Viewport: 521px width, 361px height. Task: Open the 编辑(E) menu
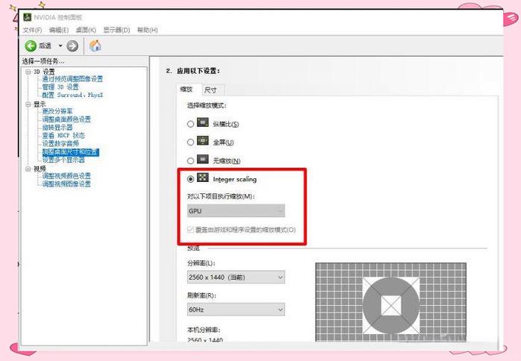[59, 30]
